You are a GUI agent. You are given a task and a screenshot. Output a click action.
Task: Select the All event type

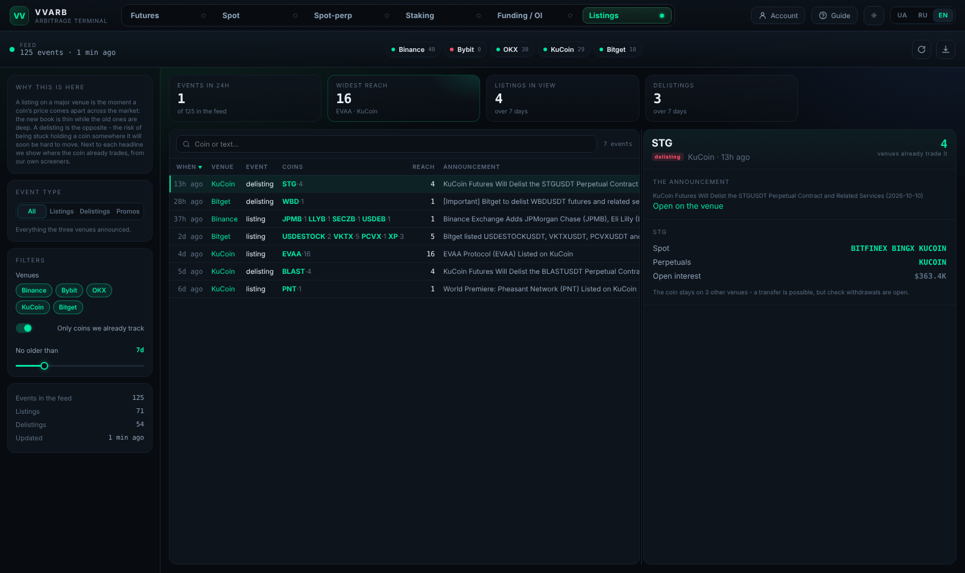coord(32,211)
